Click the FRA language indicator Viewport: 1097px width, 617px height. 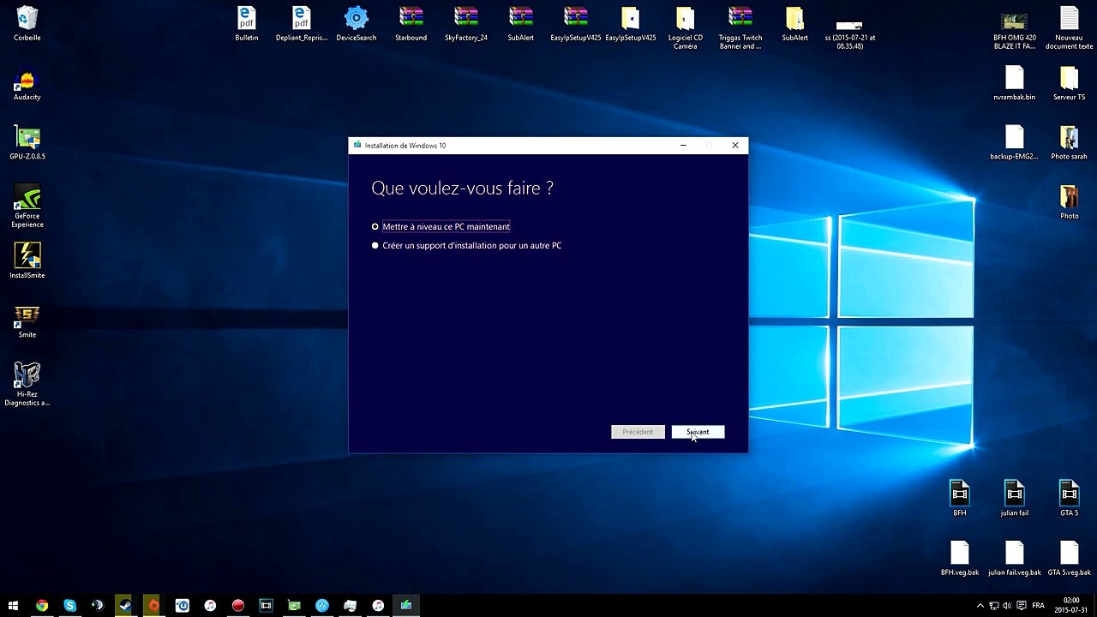[1038, 605]
